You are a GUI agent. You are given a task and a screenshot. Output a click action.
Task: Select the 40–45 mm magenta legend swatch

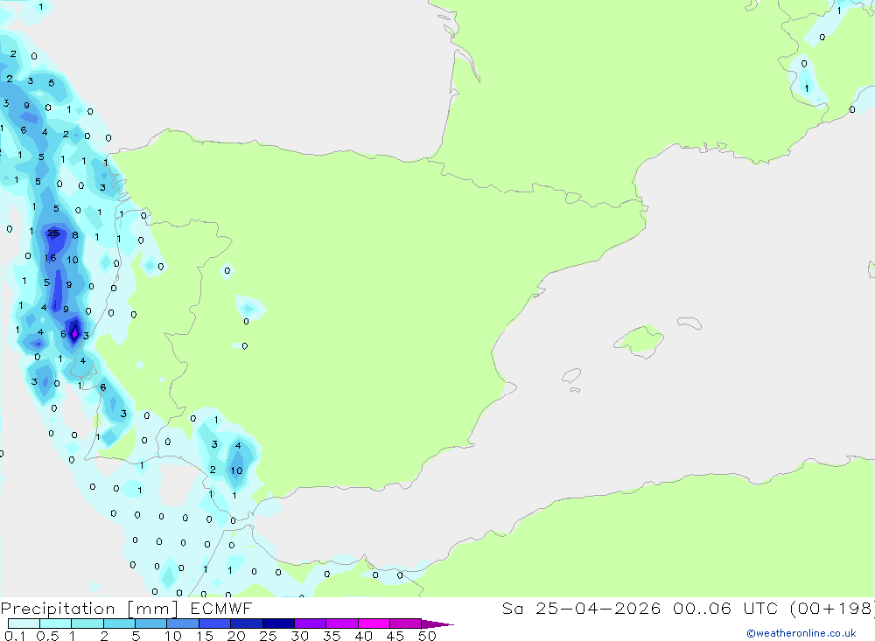374,624
